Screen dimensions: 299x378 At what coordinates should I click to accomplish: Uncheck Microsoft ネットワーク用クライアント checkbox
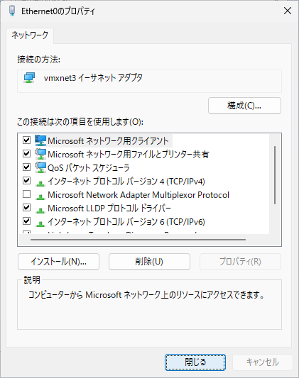pyautogui.click(x=26, y=140)
